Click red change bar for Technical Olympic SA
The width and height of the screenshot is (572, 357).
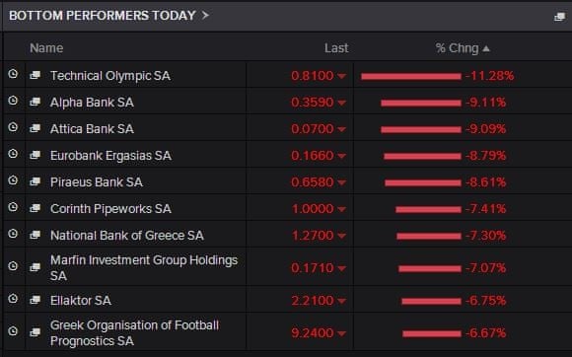click(411, 76)
